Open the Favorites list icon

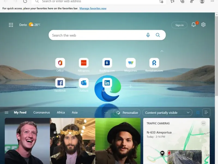pyautogui.click(x=172, y=1)
